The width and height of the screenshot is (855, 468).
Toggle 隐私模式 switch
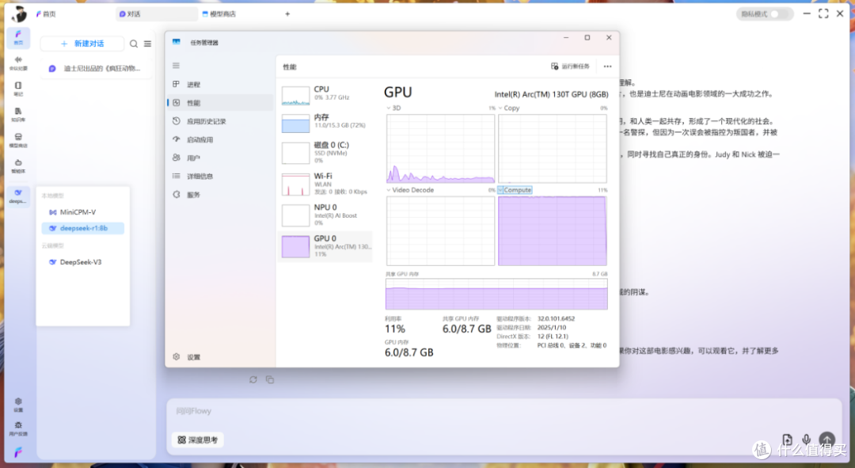[778, 14]
